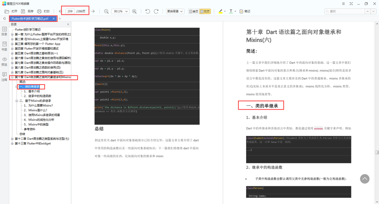The height and width of the screenshot is (204, 379).
Task: Collapse 一、类的单继承 tree node
Action: point(17,87)
